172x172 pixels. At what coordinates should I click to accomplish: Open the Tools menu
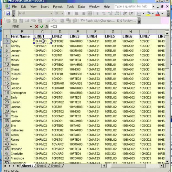click(71, 7)
